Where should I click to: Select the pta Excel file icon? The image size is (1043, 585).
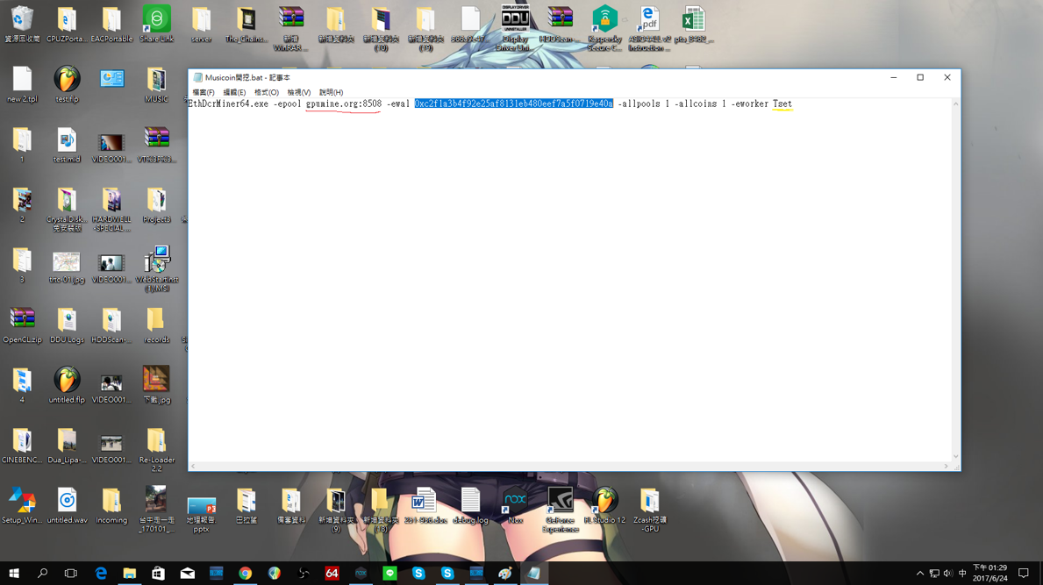(694, 25)
